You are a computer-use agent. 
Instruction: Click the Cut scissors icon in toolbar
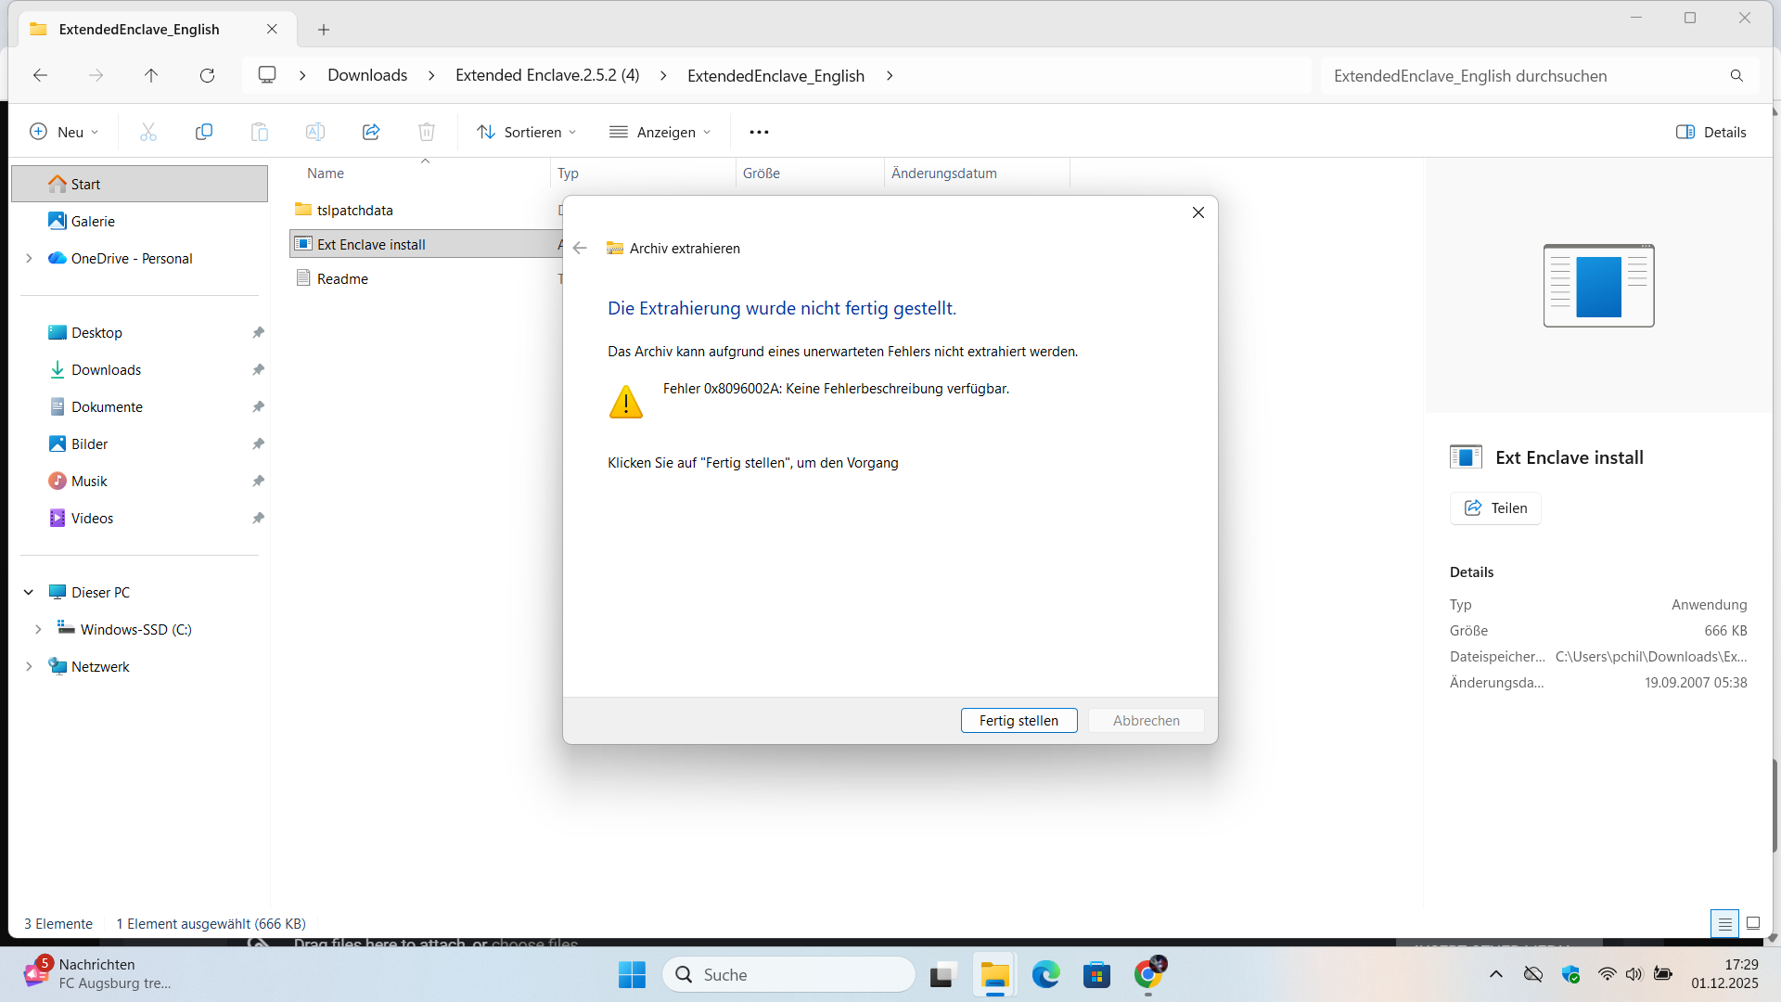148,132
